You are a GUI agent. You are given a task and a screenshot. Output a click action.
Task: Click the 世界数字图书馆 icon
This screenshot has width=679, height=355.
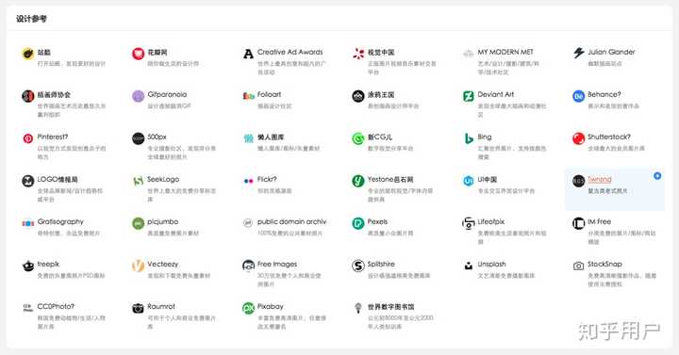point(358,308)
